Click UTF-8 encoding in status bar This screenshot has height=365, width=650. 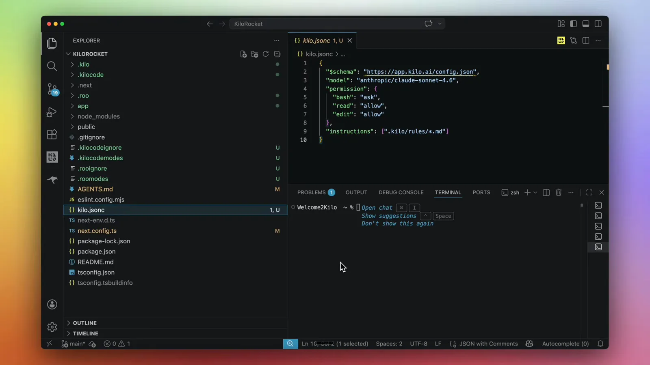(x=418, y=344)
